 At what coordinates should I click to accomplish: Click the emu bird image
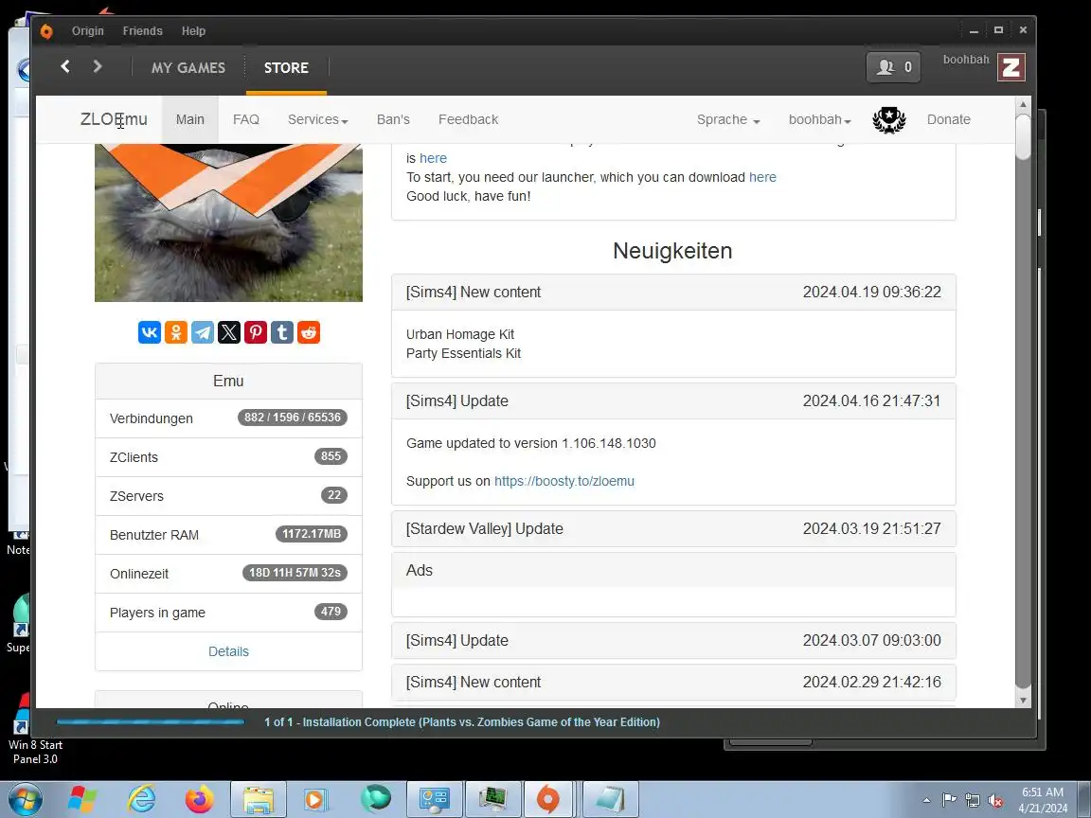click(x=228, y=222)
